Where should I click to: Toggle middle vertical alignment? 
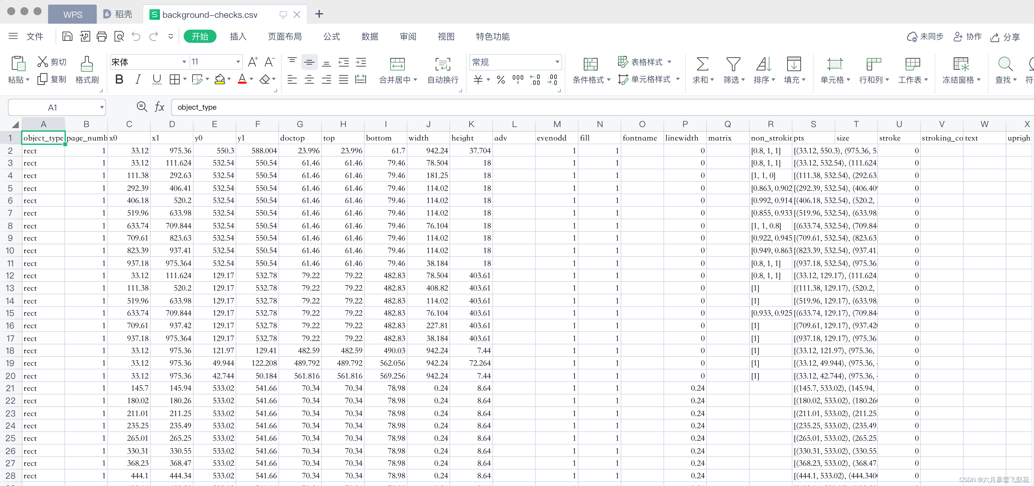coord(309,62)
